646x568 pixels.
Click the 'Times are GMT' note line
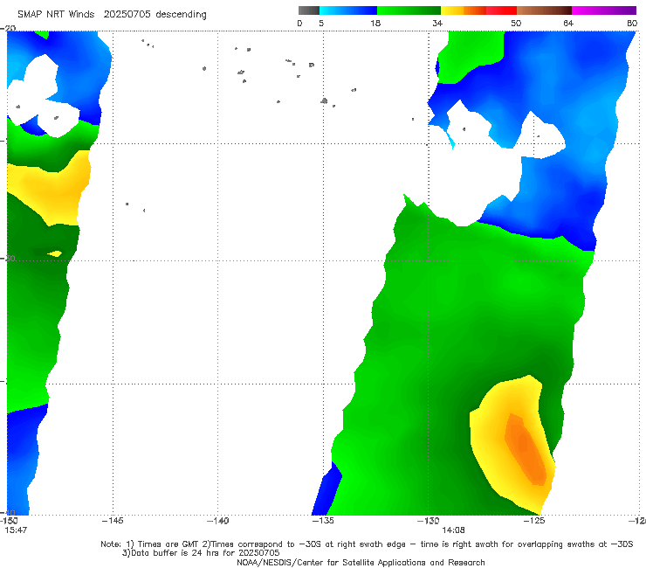(367, 544)
